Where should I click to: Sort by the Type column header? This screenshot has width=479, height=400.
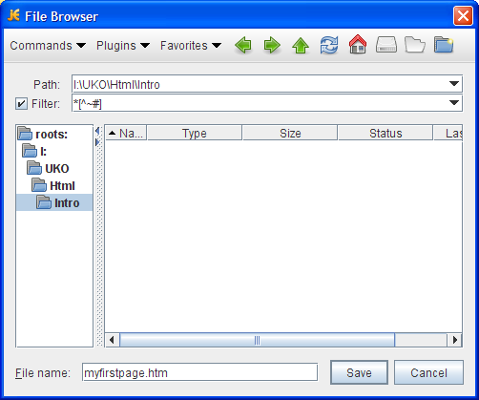click(195, 133)
